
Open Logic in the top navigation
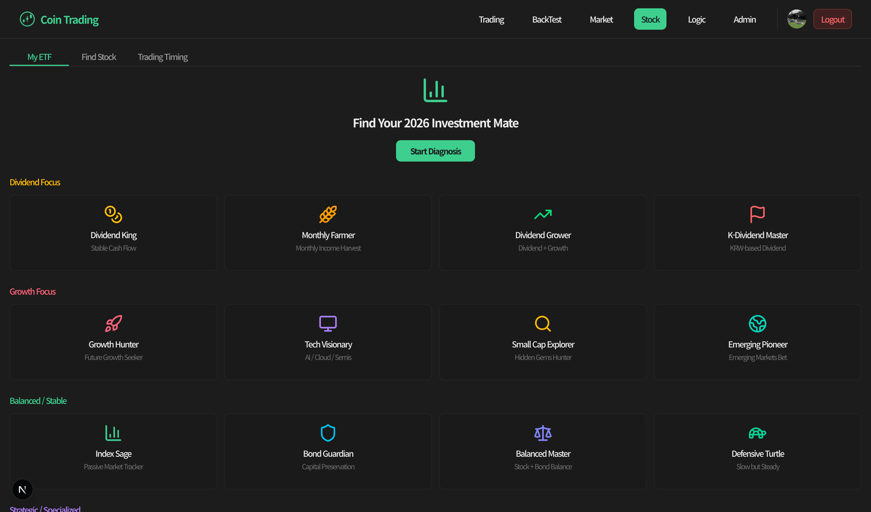point(696,19)
